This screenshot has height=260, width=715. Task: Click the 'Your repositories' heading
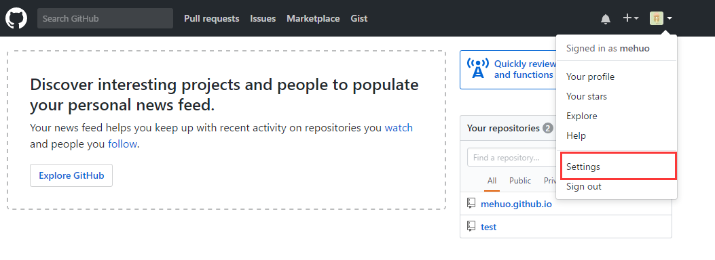(x=503, y=128)
